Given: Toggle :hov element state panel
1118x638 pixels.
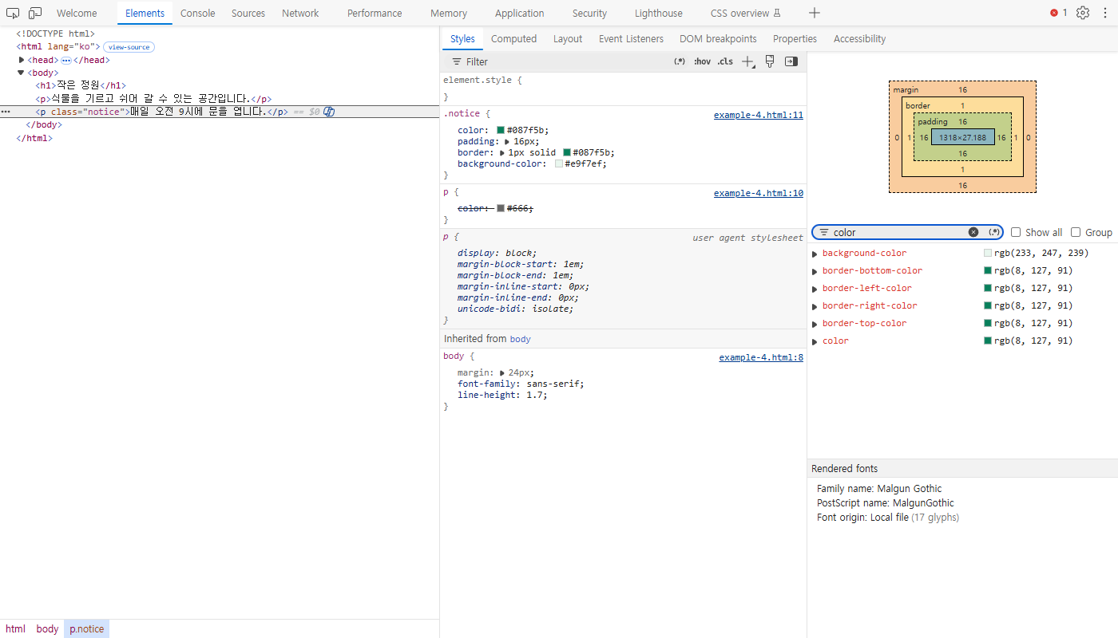Looking at the screenshot, I should 702,61.
